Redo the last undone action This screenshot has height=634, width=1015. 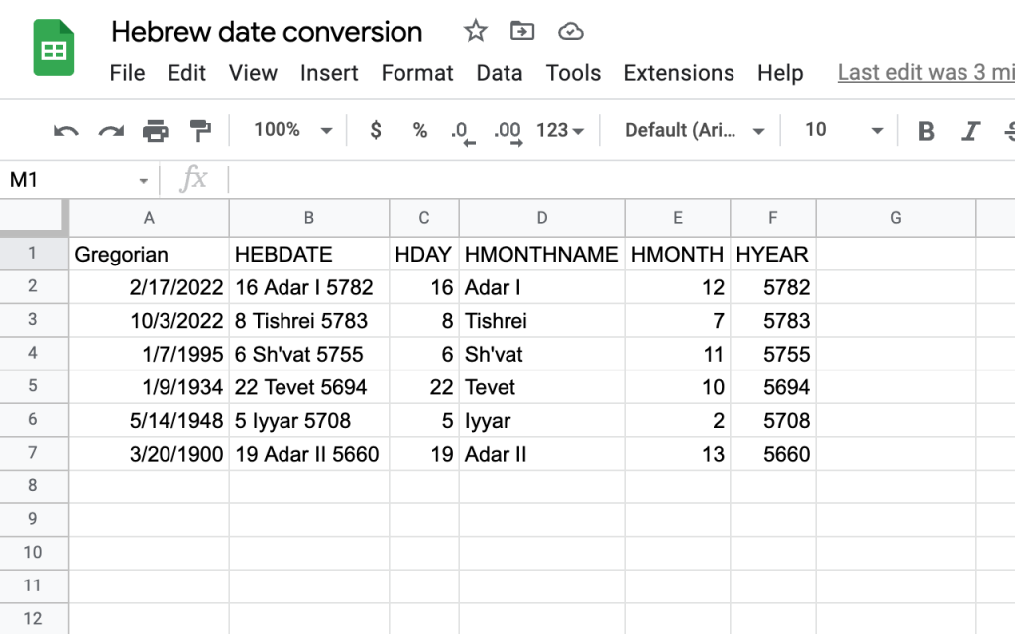click(110, 131)
